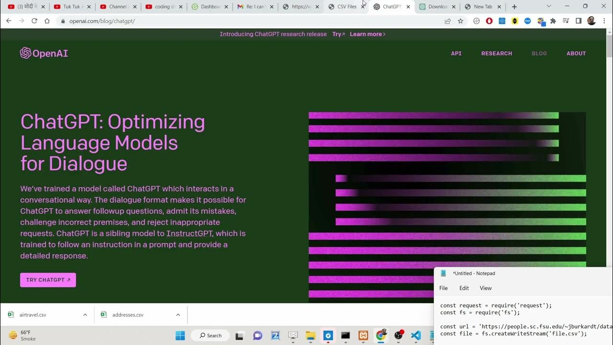
Task: Toggle the browser side panel icon
Action: (579, 21)
